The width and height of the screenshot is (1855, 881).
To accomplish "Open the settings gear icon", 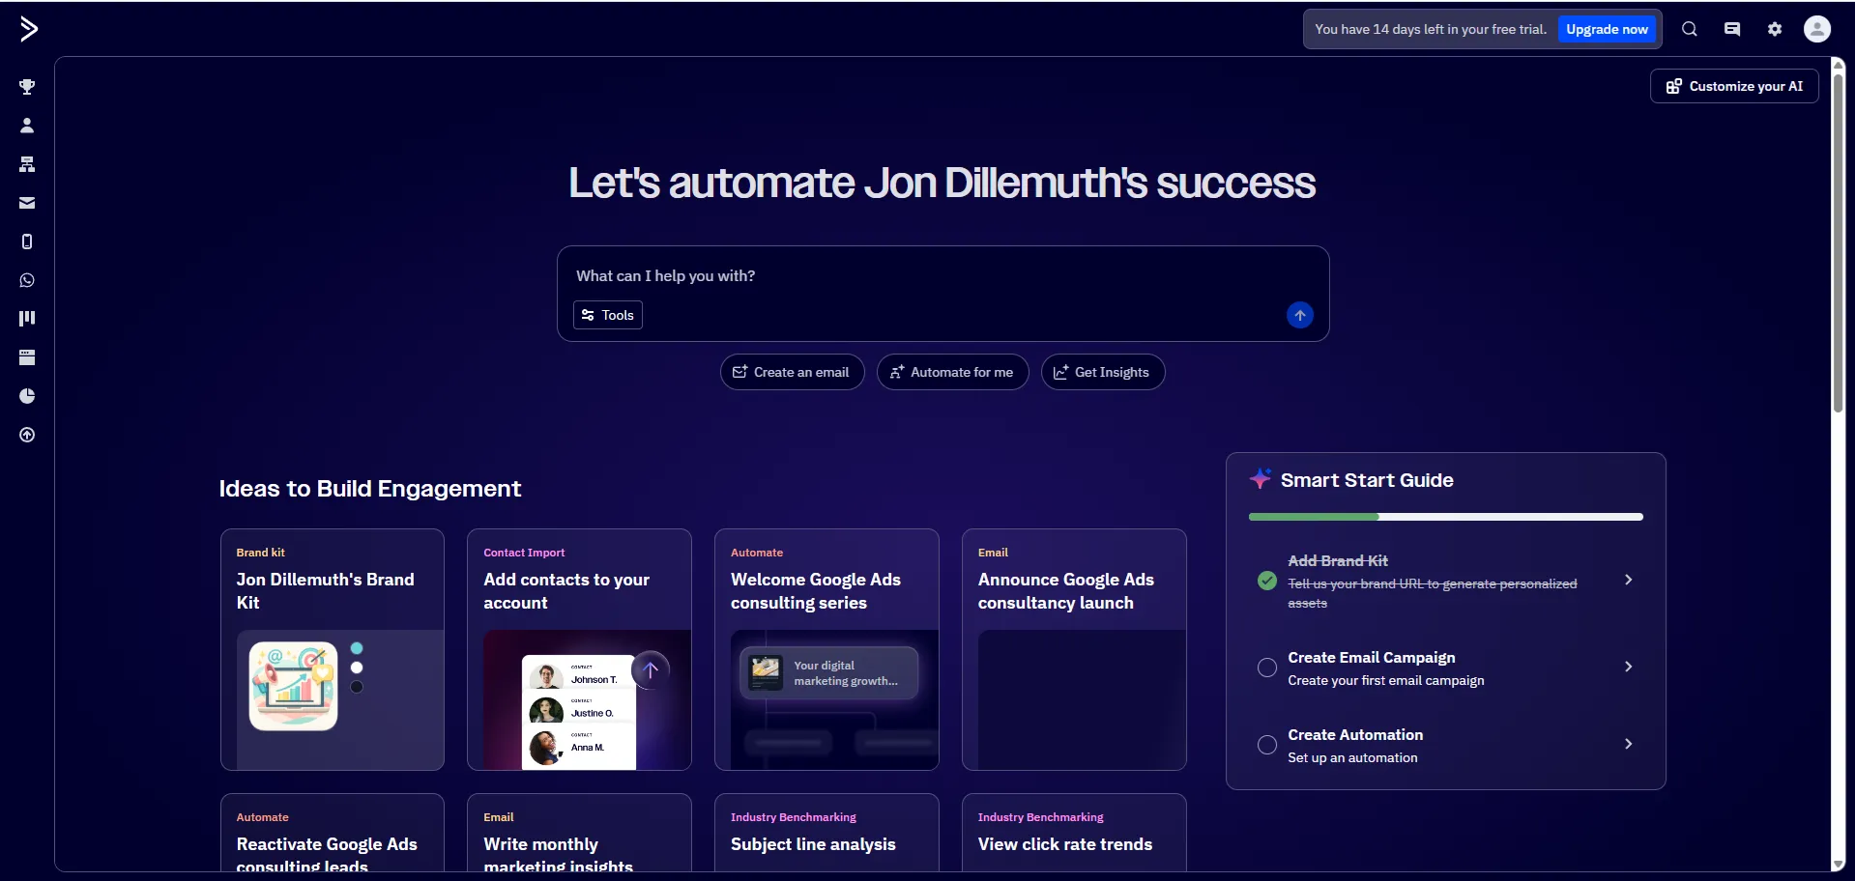I will [x=1774, y=29].
